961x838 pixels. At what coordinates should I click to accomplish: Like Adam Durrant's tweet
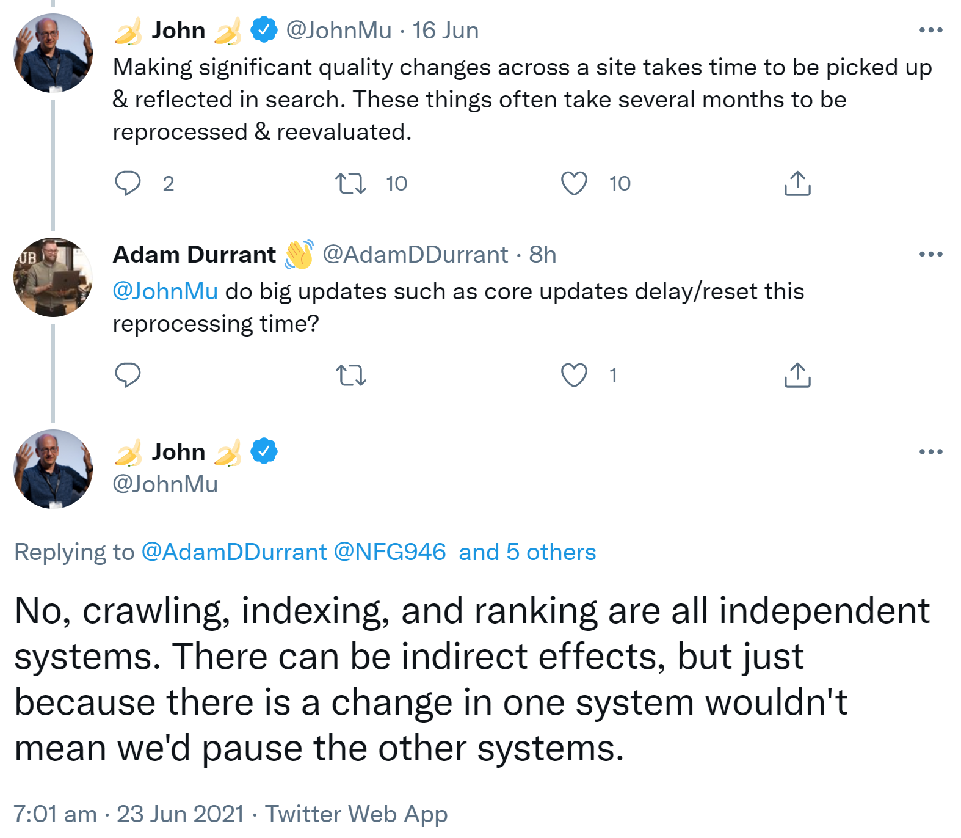click(574, 375)
